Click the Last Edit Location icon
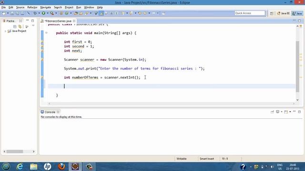The height and width of the screenshot is (171, 305). click(140, 13)
